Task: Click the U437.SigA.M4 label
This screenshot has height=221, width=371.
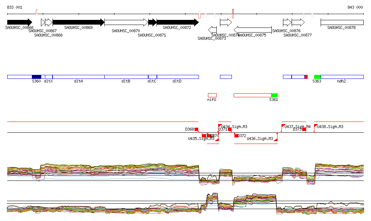Action: [x=297, y=127]
